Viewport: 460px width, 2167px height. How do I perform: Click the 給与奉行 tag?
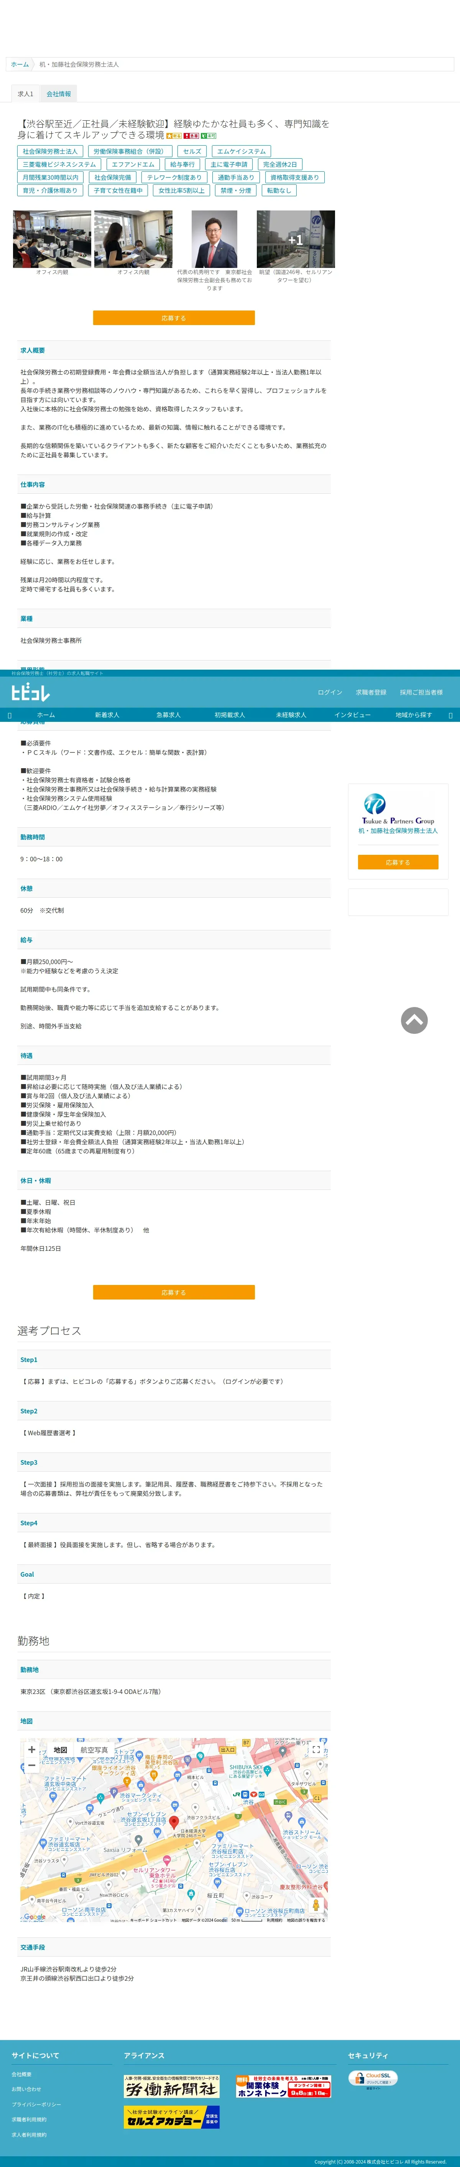(x=182, y=165)
